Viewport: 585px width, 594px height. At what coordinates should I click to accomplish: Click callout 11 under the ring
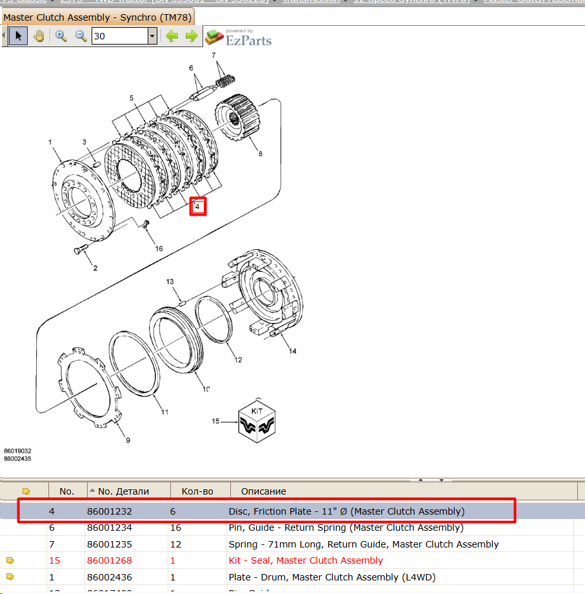164,412
